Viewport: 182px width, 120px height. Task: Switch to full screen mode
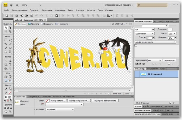11,108
